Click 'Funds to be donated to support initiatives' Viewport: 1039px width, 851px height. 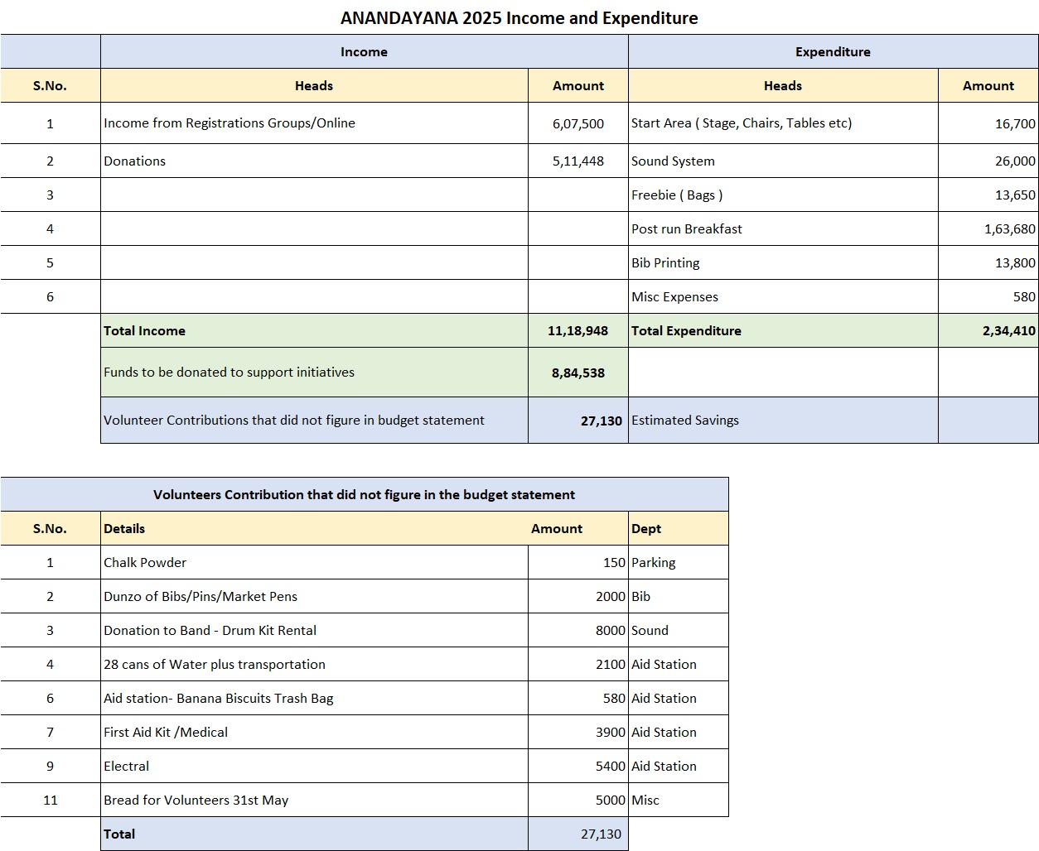coord(314,372)
